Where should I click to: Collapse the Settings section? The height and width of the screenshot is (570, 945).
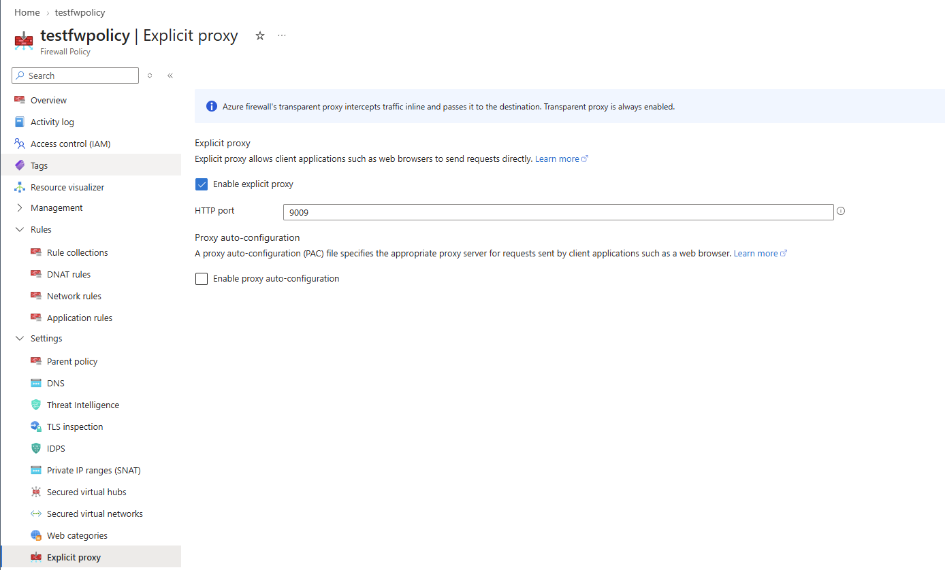coord(20,339)
